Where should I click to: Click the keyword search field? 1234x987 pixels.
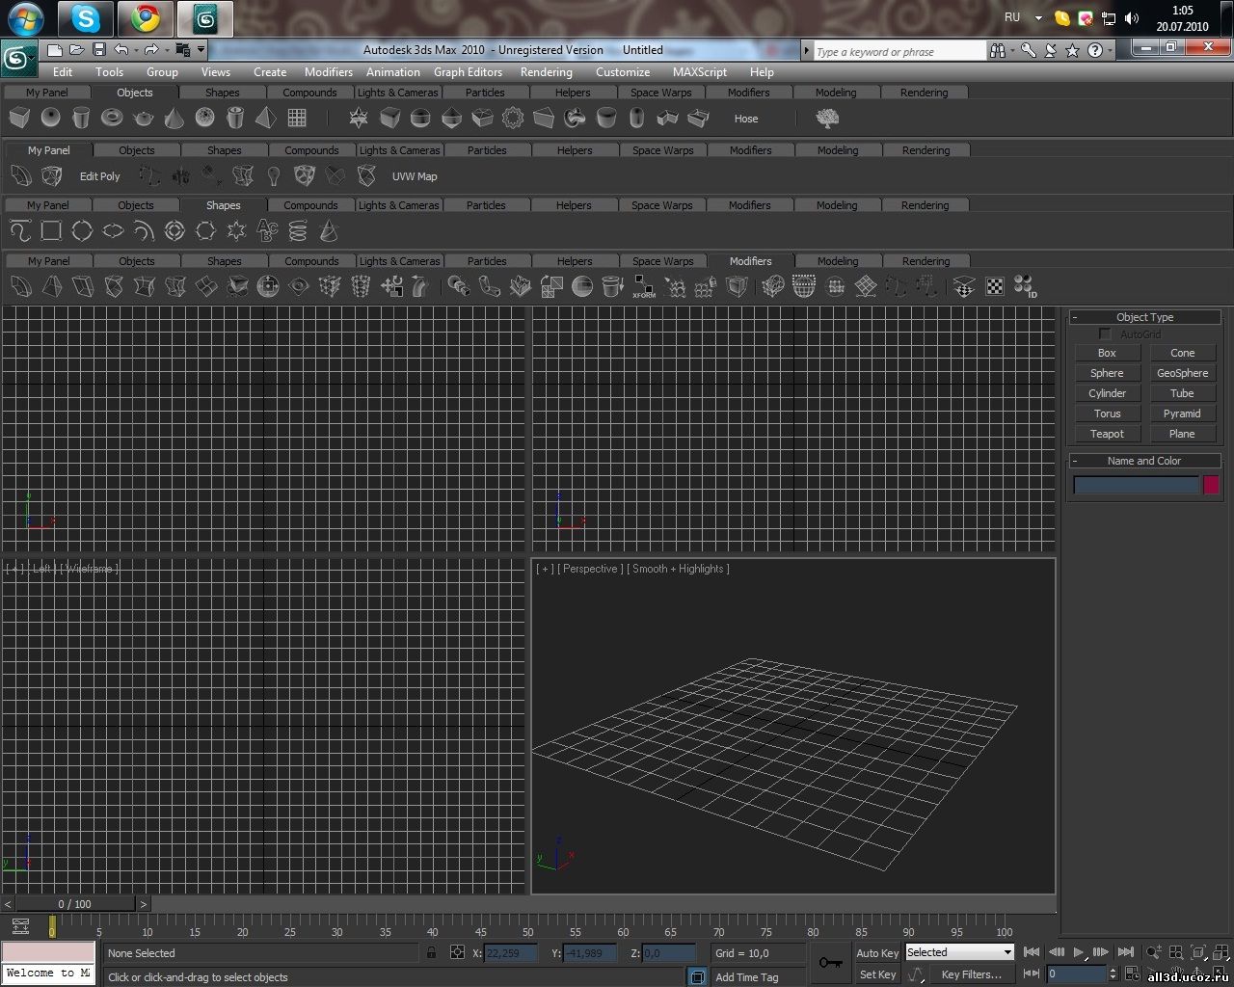tap(899, 51)
